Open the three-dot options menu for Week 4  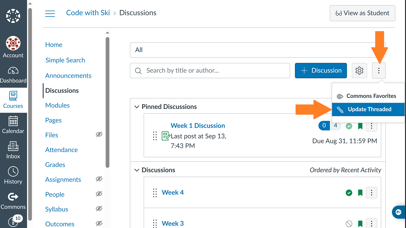pos(372,193)
